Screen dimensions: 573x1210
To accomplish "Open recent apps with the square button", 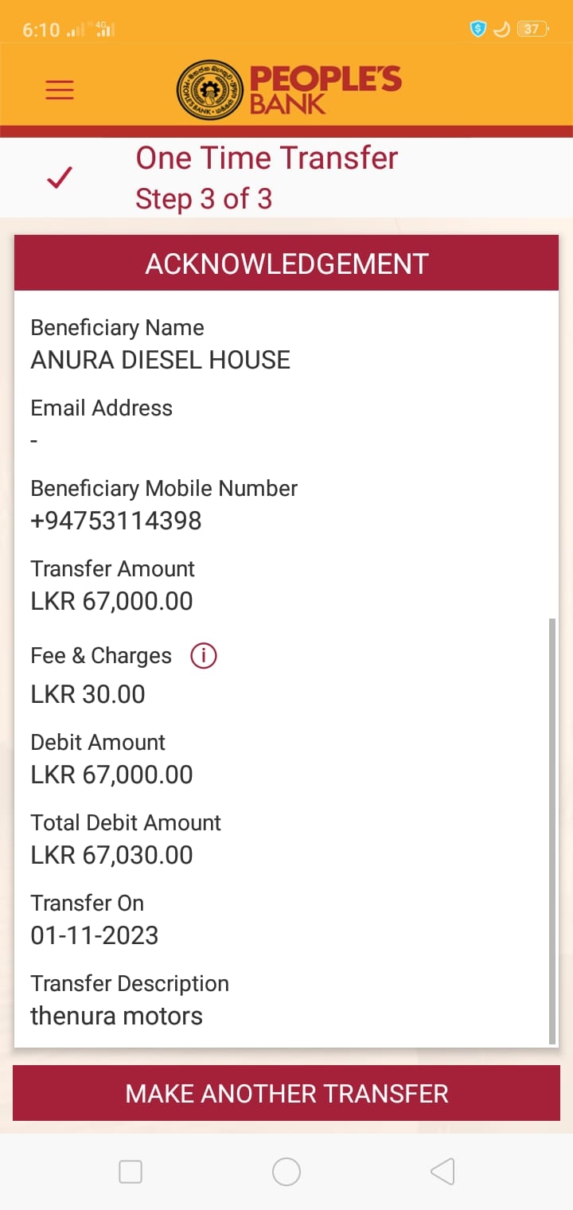I will tap(131, 1172).
